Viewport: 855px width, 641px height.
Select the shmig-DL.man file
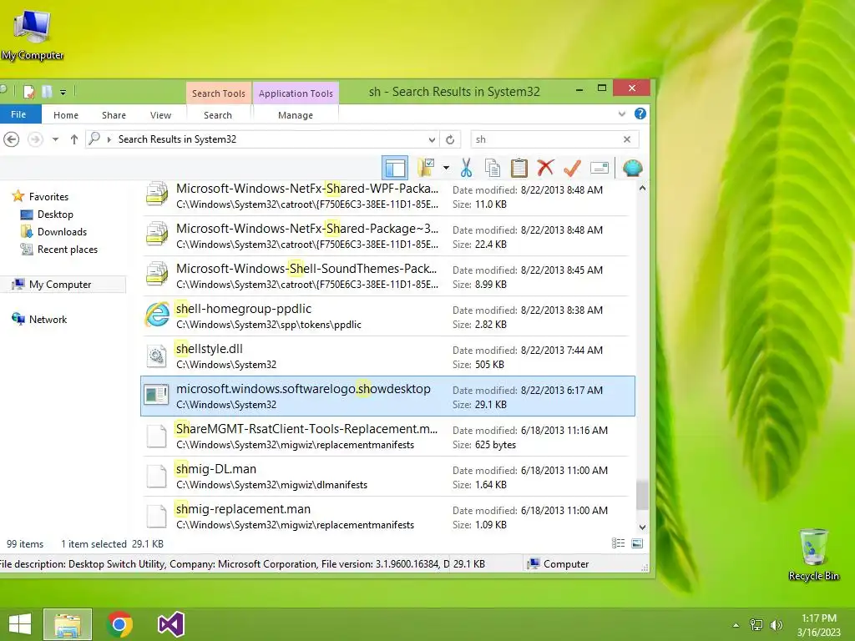click(x=387, y=476)
